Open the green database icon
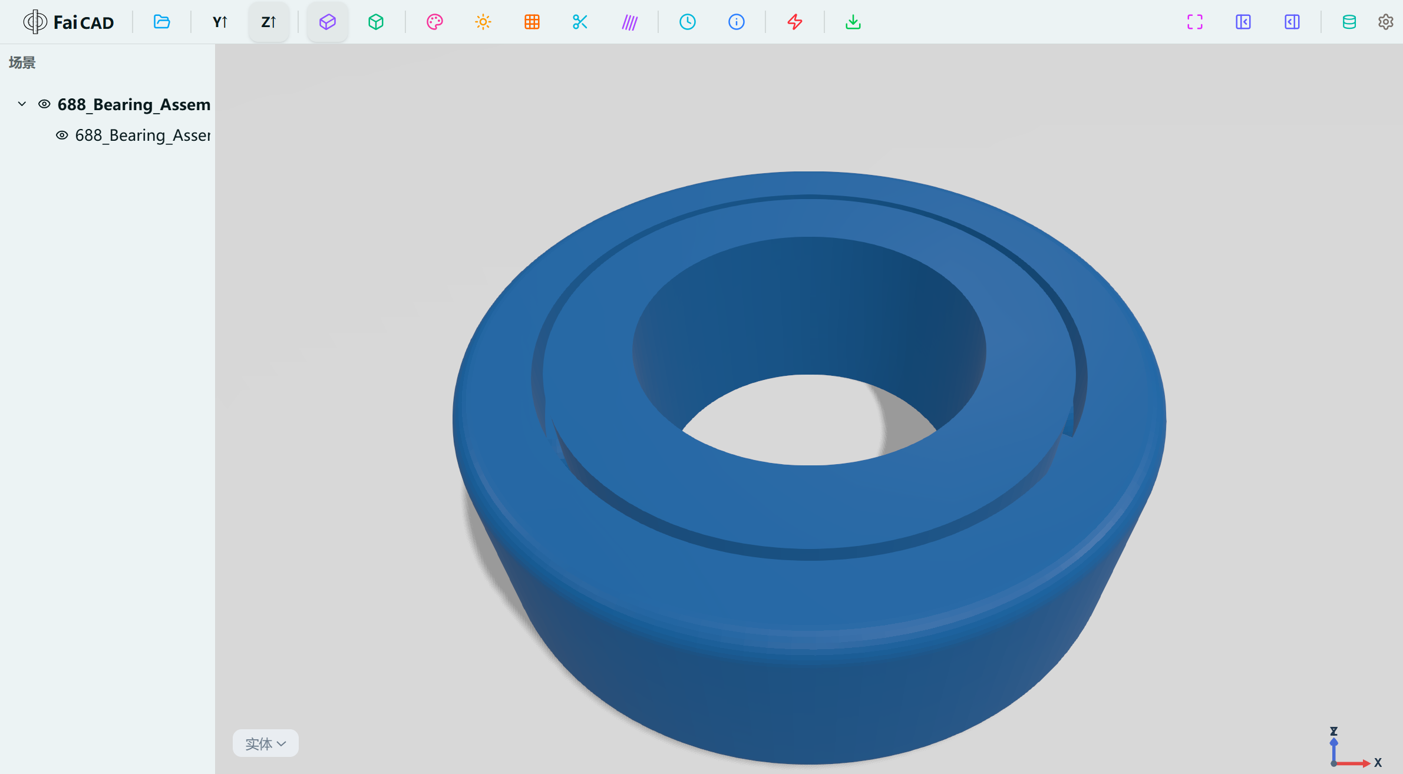 point(1349,22)
